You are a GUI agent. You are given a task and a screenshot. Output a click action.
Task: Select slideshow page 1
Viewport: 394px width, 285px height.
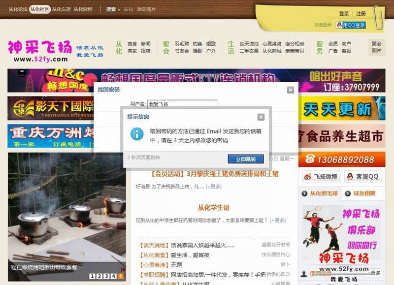(93, 276)
